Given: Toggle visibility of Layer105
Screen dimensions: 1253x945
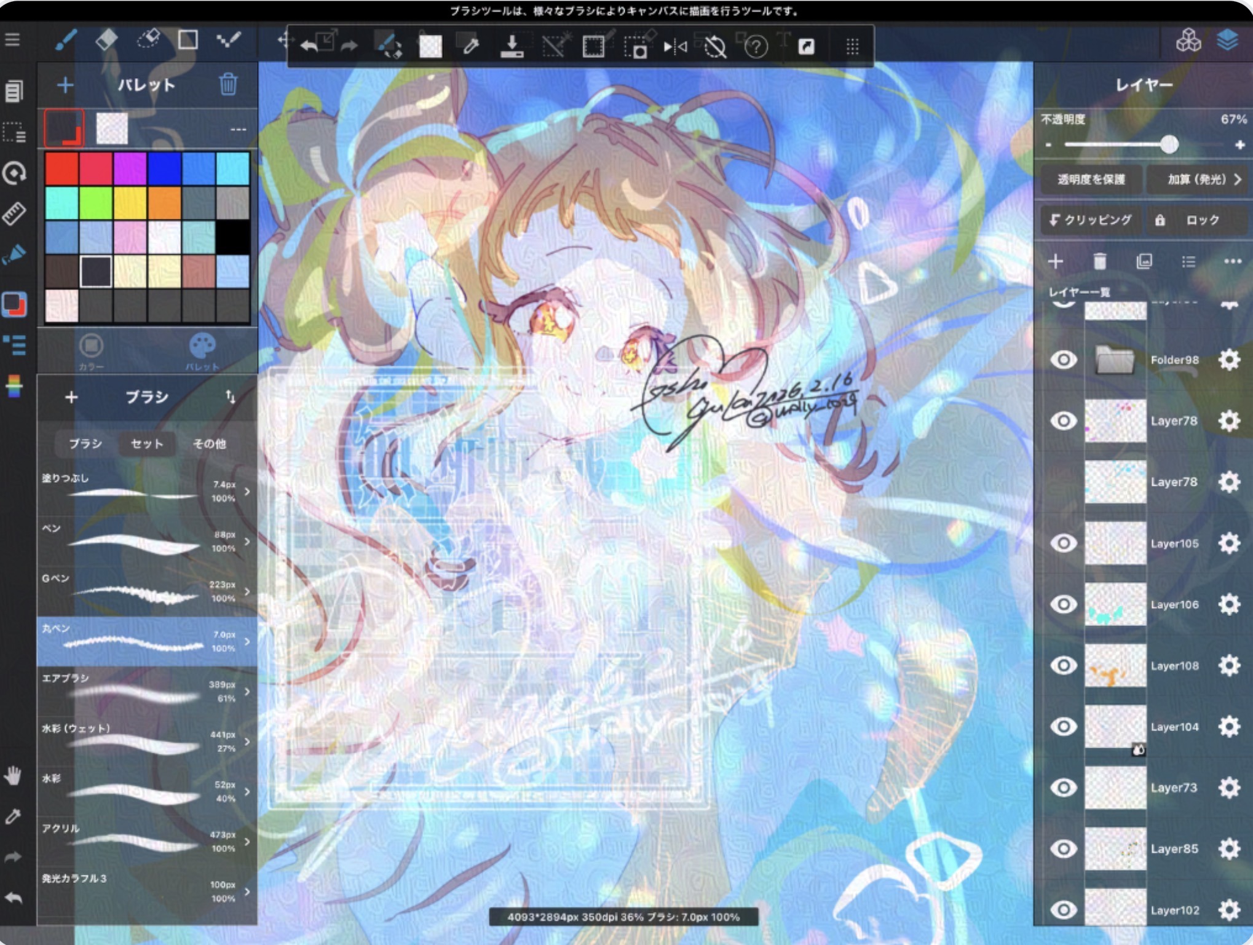Looking at the screenshot, I should [1064, 543].
